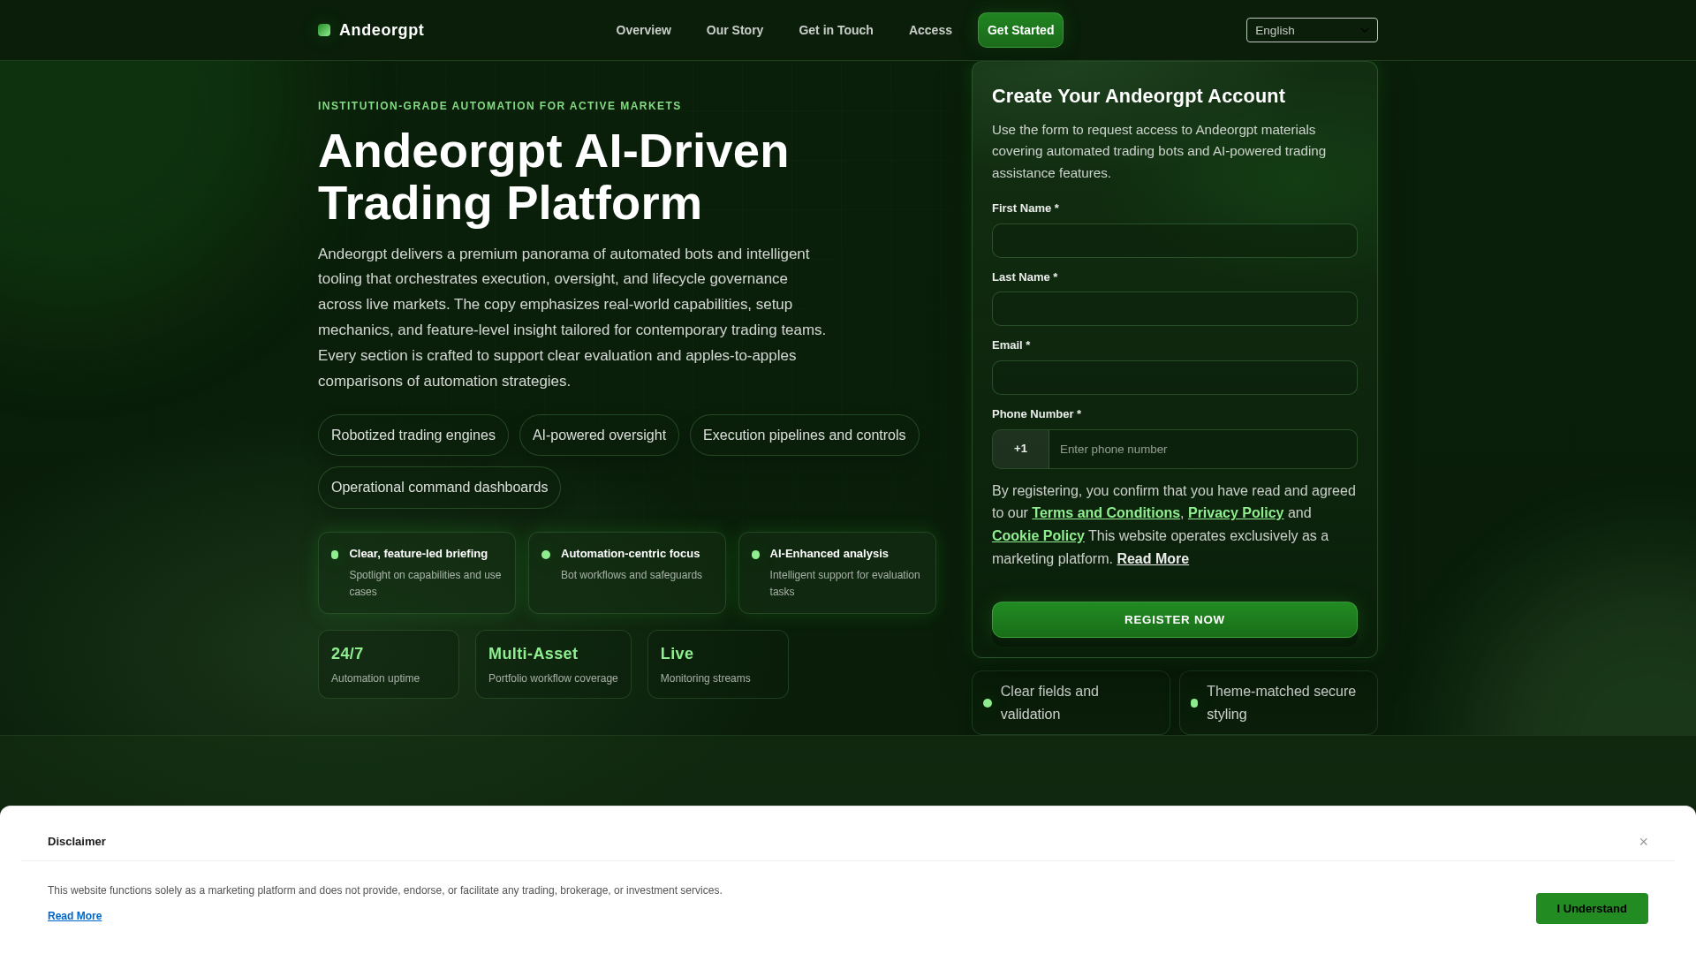Click the Automation-centric focus card
Viewport: 1696px width, 954px height.
[x=627, y=572]
